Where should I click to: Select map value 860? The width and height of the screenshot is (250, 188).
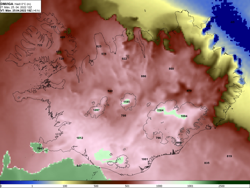coord(171,69)
